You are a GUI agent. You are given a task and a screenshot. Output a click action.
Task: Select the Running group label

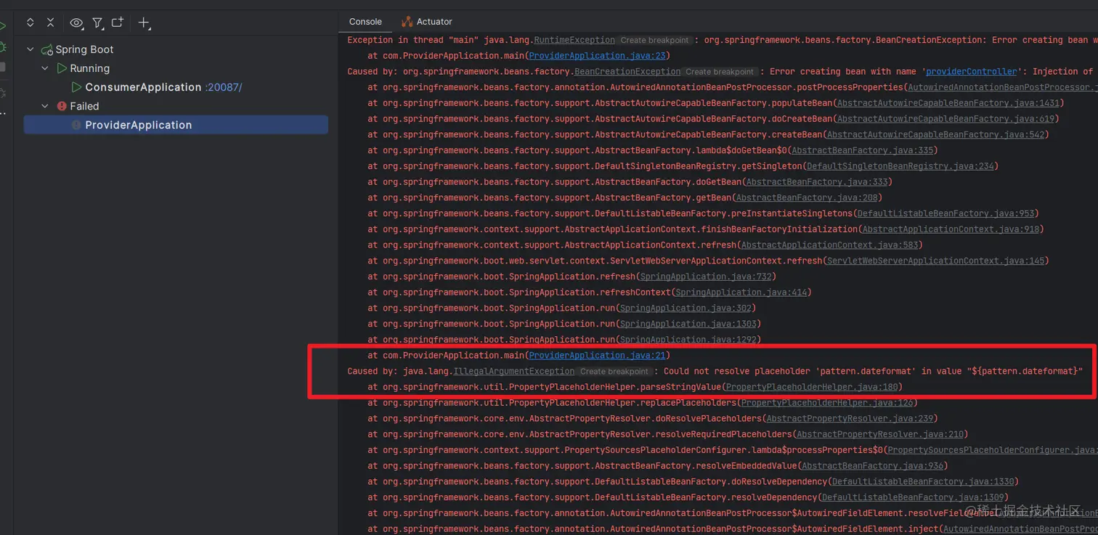click(x=90, y=68)
